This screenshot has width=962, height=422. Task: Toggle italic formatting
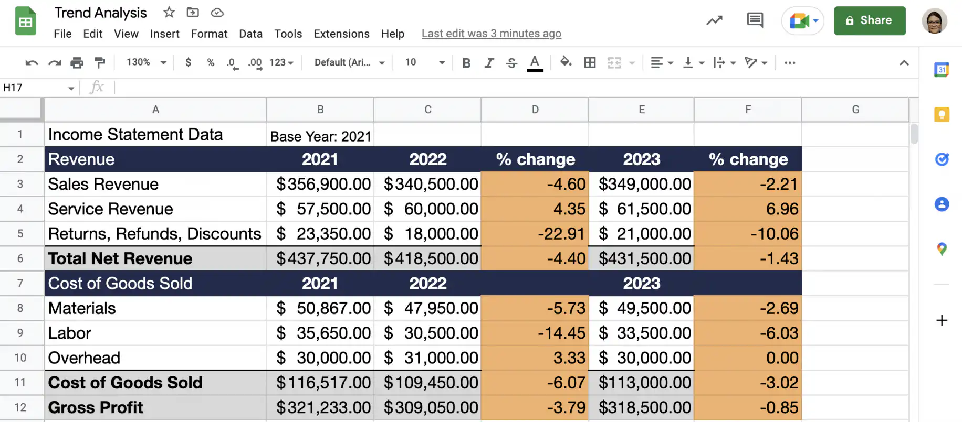[489, 63]
